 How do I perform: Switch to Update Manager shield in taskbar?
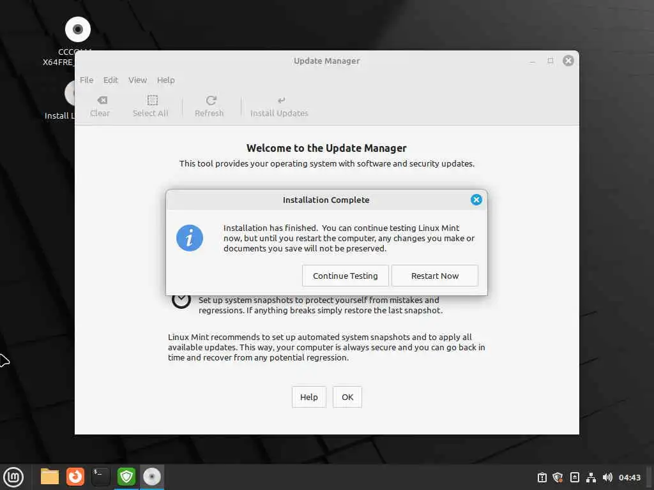126,477
